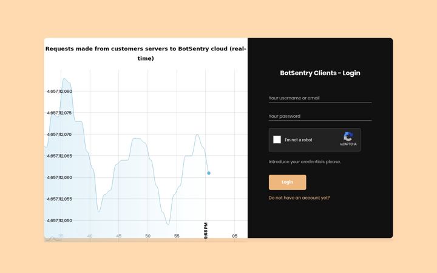
Task: Click the 55 x-axis tick label
Action: (x=177, y=236)
